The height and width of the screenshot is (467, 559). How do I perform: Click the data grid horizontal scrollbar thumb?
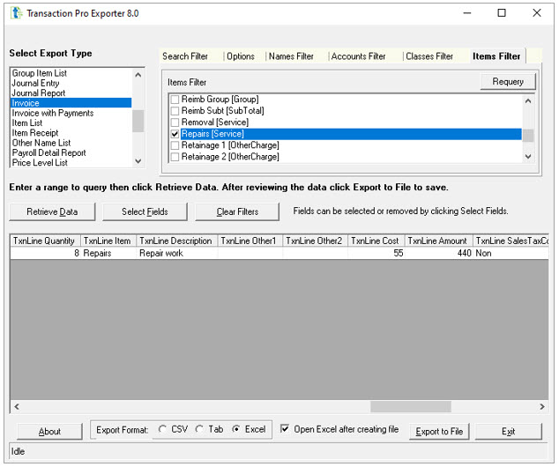pyautogui.click(x=411, y=406)
